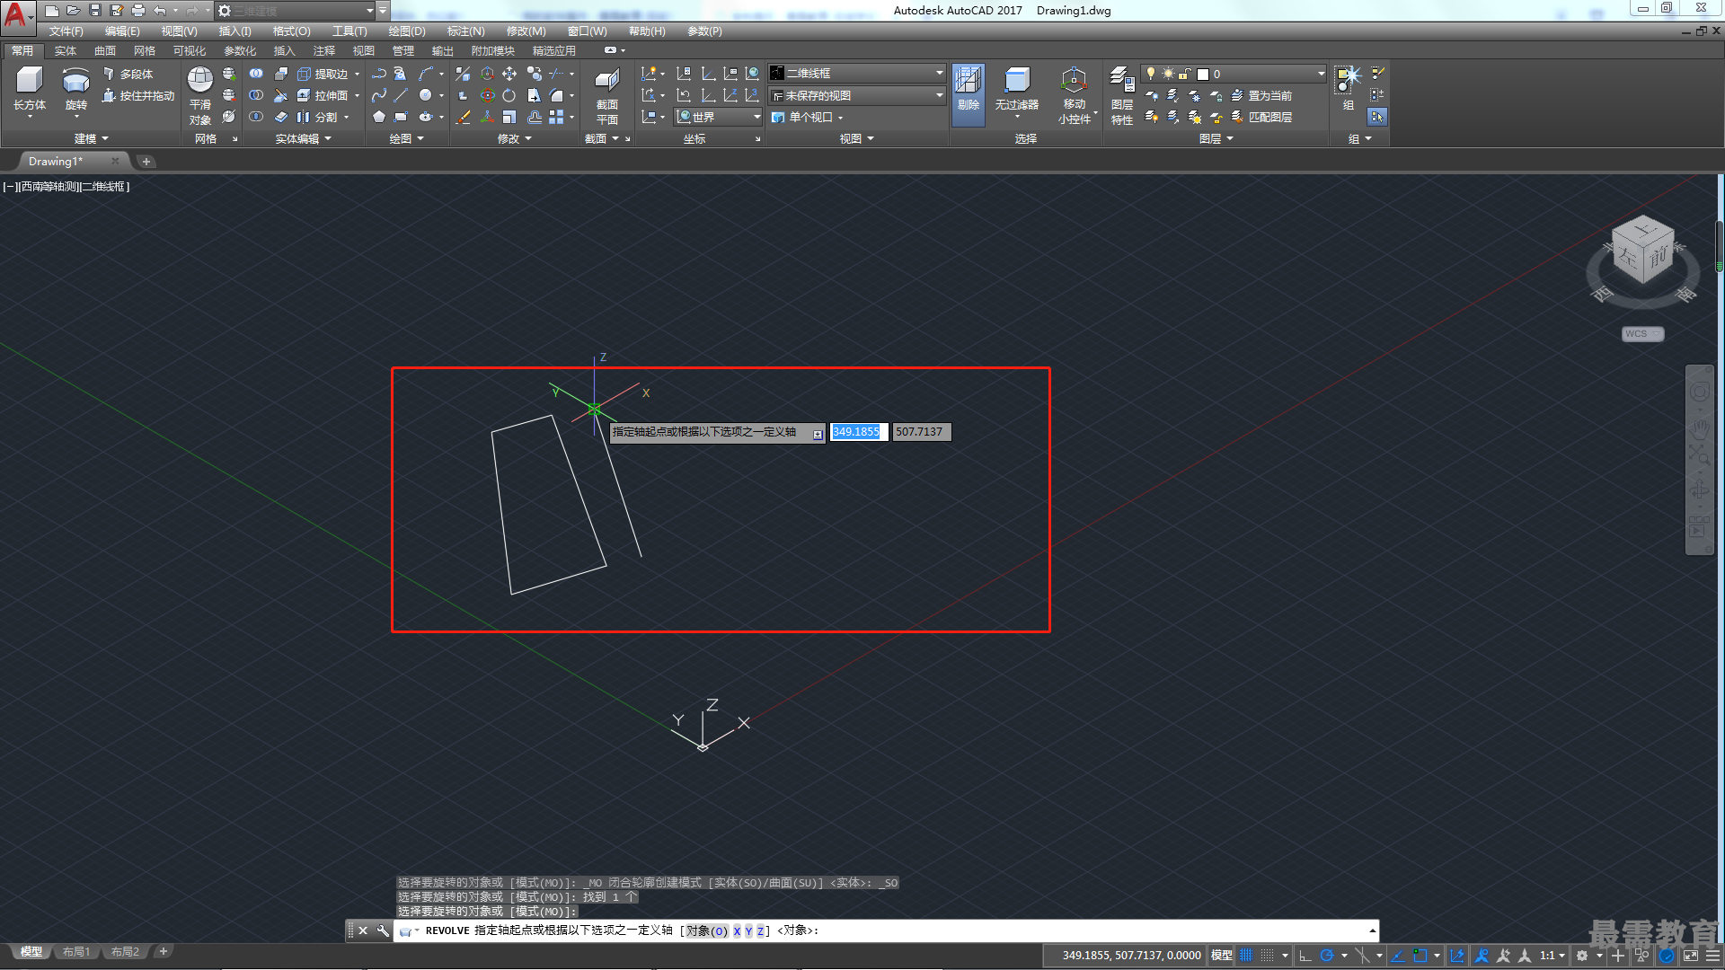Open command line customize wrench icon
This screenshot has height=970, width=1725.
pyautogui.click(x=382, y=930)
